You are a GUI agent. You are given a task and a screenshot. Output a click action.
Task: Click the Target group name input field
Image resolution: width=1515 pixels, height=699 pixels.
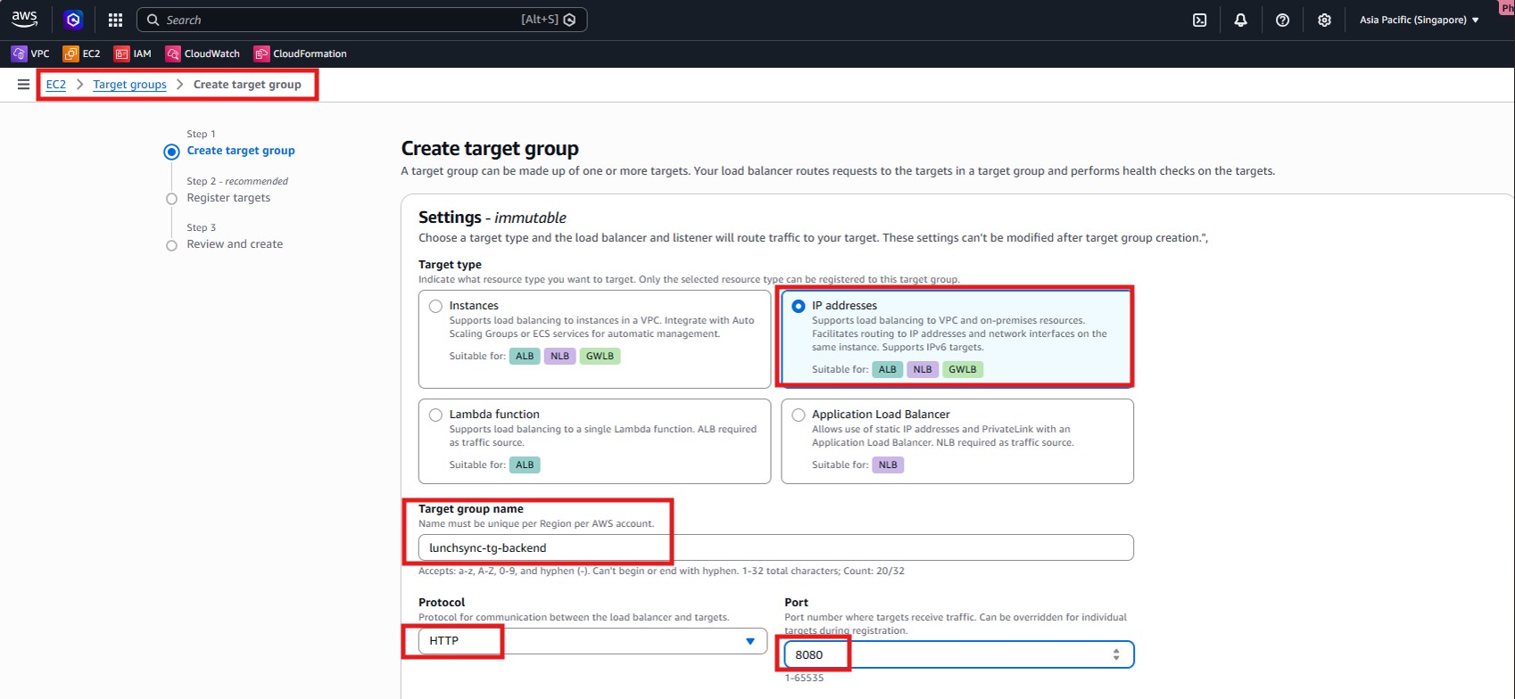(774, 547)
